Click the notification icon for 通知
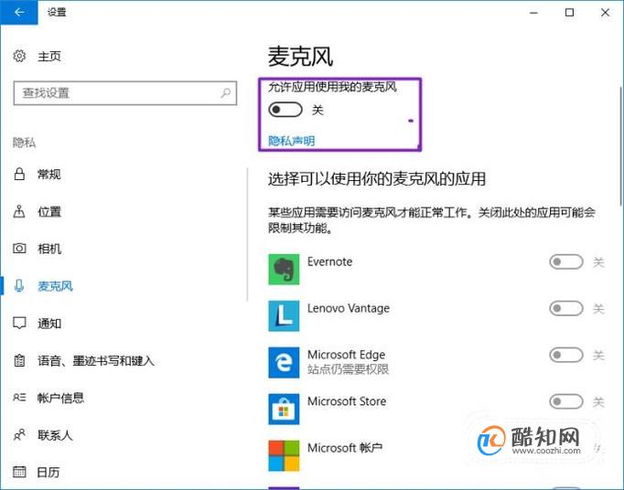The image size is (624, 490). pyautogui.click(x=19, y=323)
